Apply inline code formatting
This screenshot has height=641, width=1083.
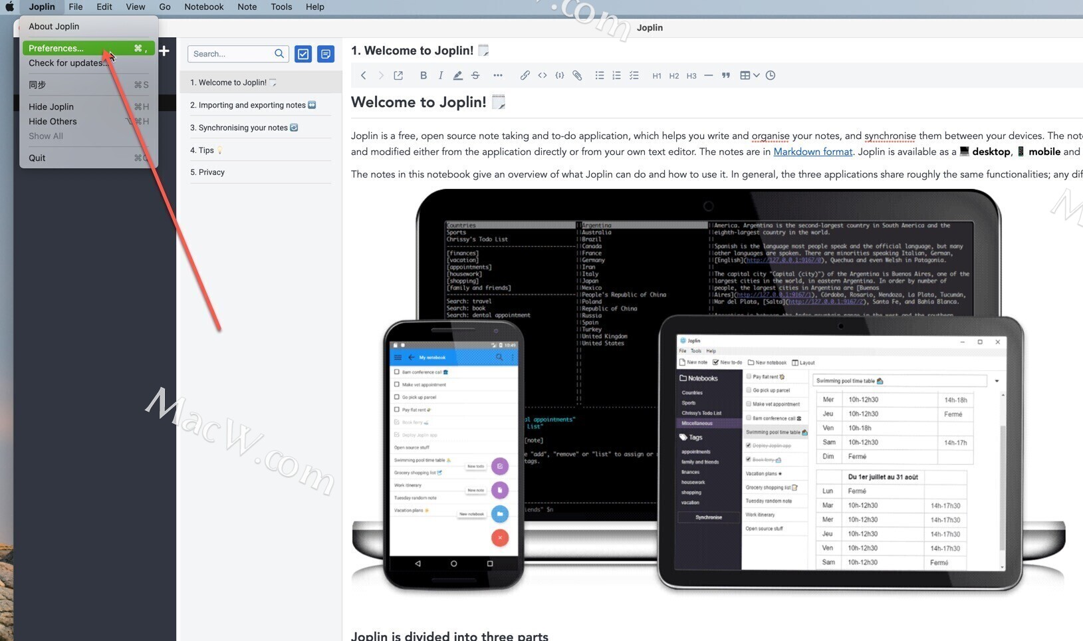click(x=542, y=76)
